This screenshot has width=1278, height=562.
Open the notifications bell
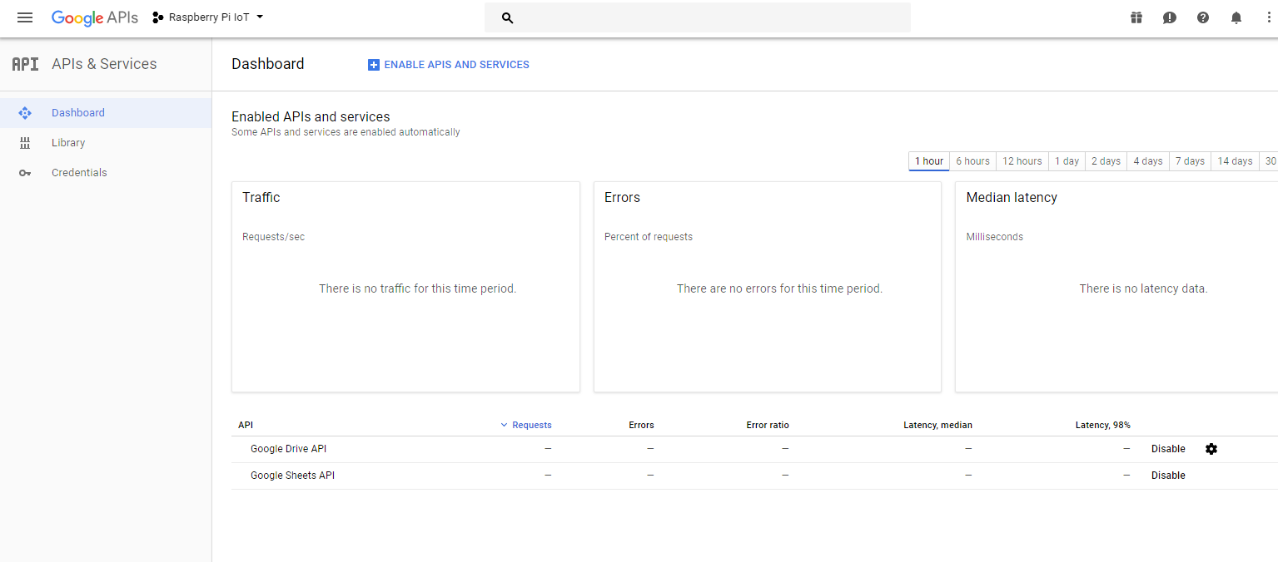point(1236,17)
